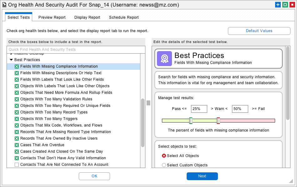Select 'Fields With Missing Descriptions Or Help Text' text
Screen dimensions: 297x187
pyautogui.click(x=61, y=73)
